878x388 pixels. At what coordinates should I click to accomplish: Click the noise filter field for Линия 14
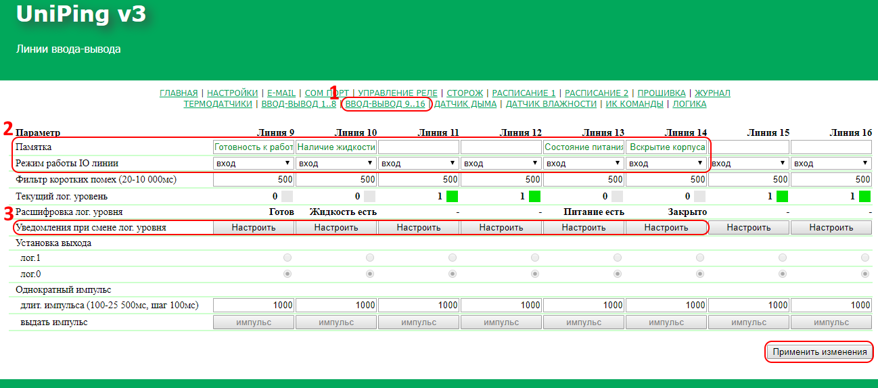click(666, 180)
